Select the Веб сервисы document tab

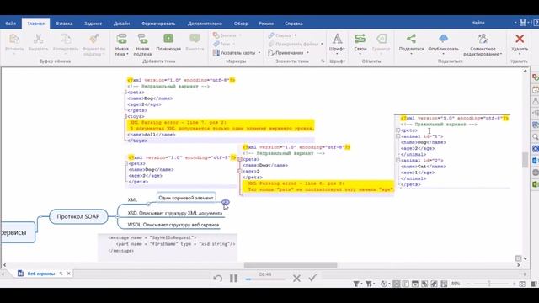click(41, 274)
